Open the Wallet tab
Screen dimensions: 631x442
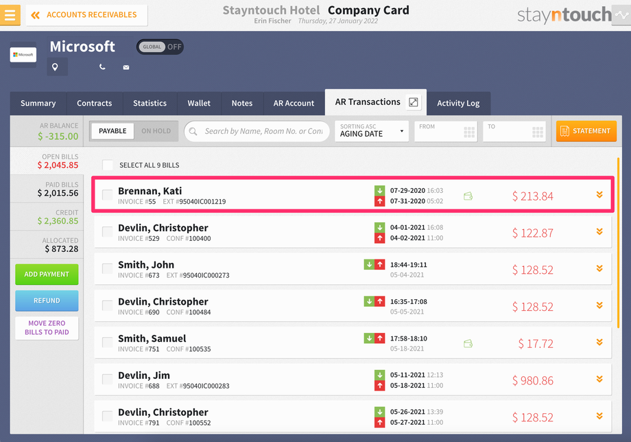199,104
